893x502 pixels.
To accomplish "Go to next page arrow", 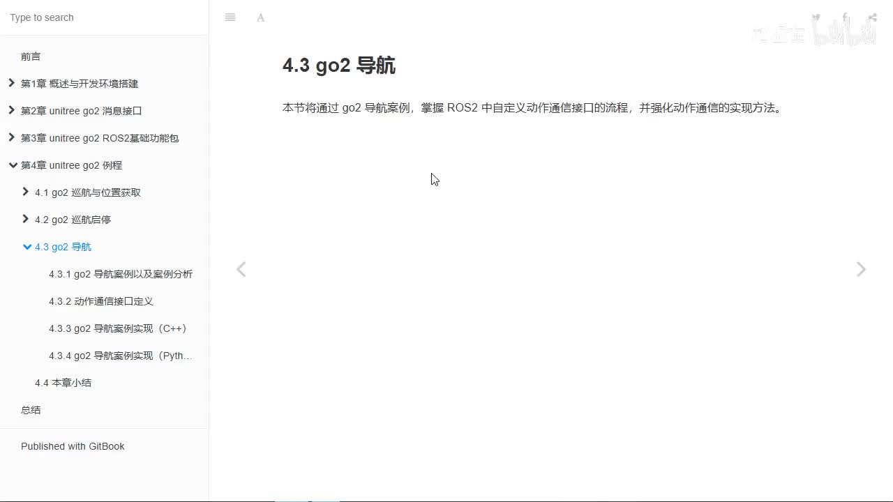I will point(861,269).
